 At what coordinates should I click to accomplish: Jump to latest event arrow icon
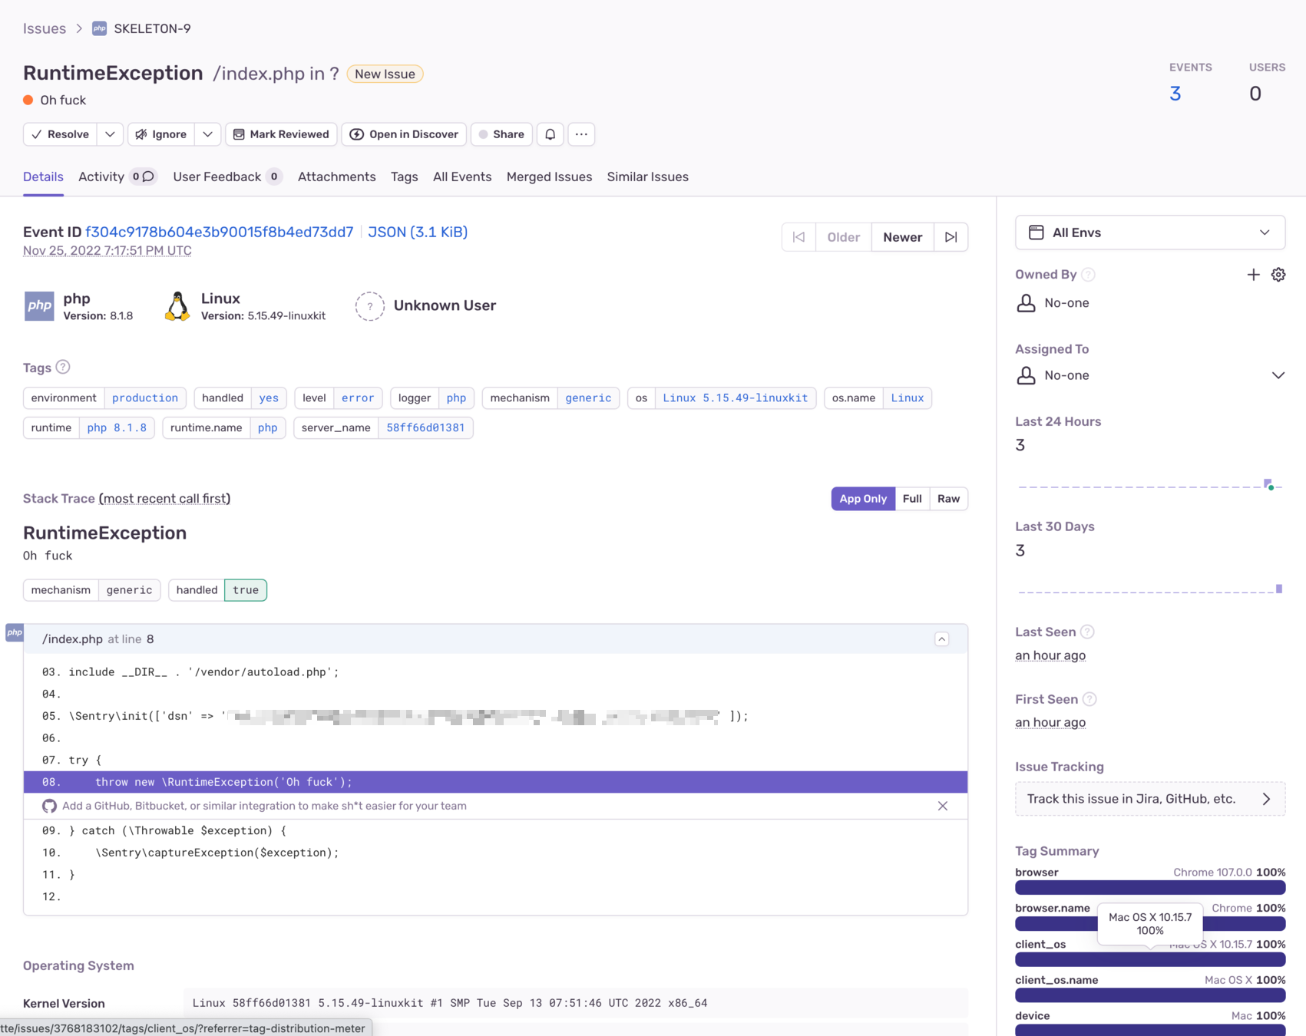951,237
